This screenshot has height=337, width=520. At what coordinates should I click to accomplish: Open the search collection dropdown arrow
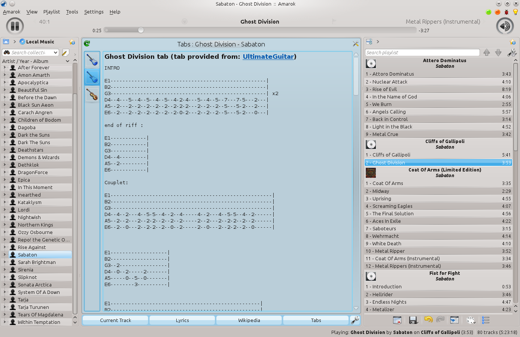[x=56, y=53]
